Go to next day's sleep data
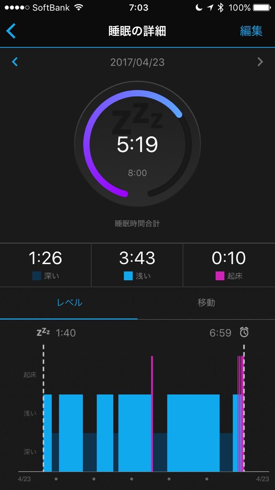This screenshot has width=275, height=490. click(260, 62)
